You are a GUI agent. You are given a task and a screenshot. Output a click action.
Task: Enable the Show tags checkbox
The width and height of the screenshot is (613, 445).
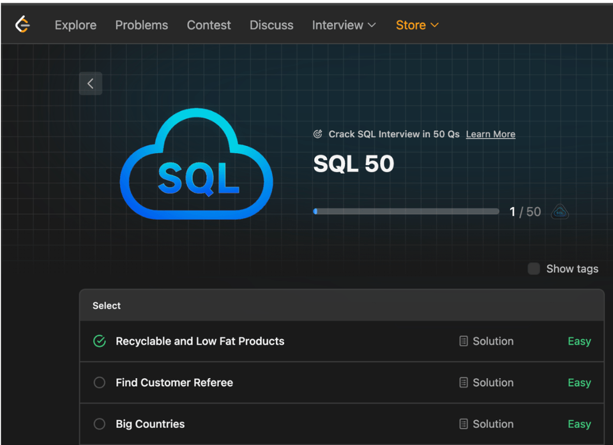pyautogui.click(x=534, y=268)
